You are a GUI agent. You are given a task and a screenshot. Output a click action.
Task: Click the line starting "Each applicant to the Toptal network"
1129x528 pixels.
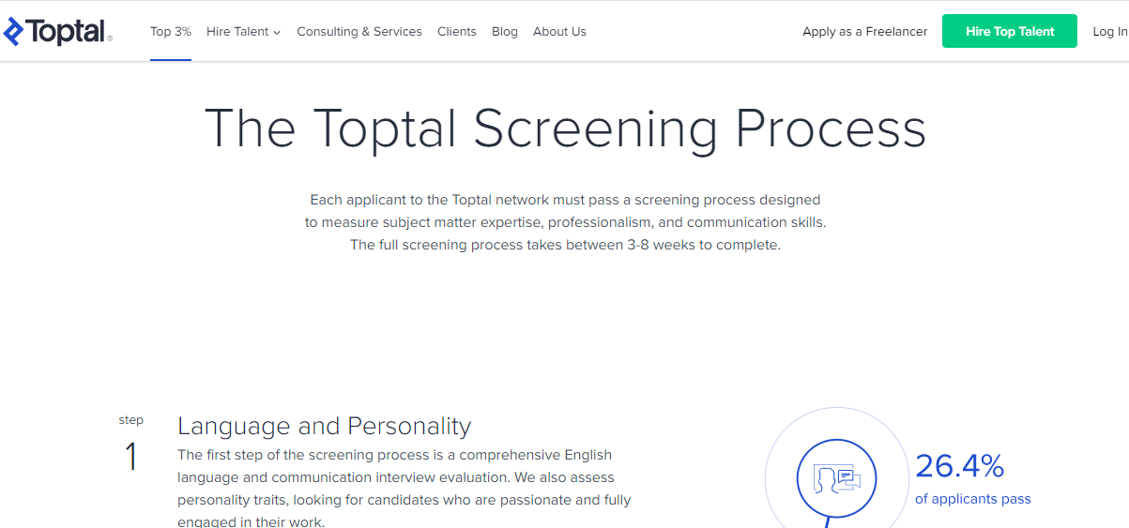565,200
